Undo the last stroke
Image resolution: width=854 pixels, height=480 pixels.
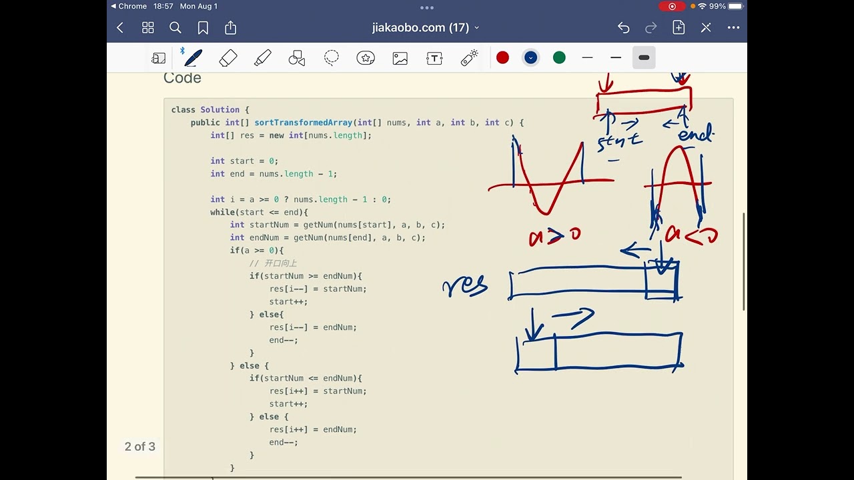(x=623, y=27)
